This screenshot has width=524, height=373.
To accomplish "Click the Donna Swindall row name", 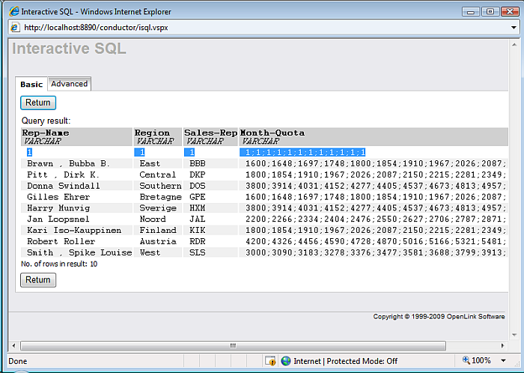I will pyautogui.click(x=64, y=186).
